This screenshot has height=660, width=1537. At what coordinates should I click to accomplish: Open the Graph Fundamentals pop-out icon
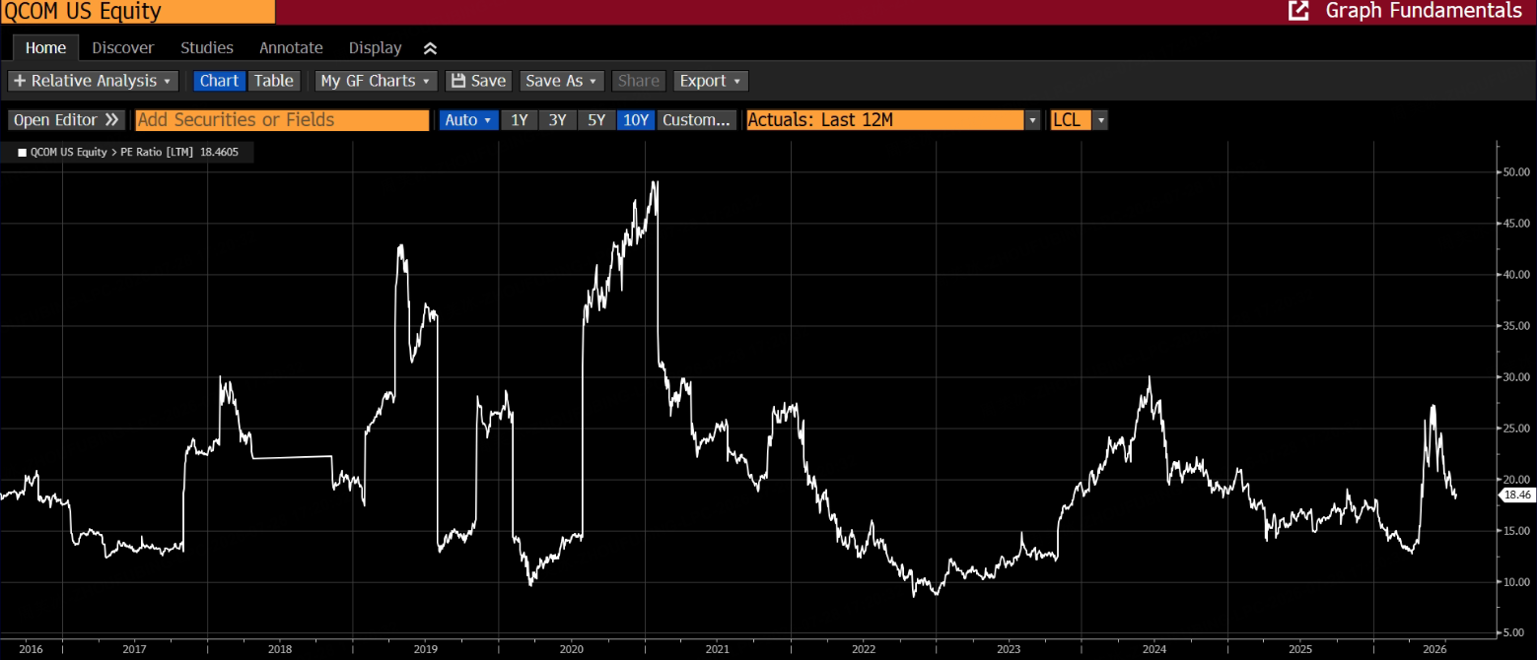click(1298, 11)
